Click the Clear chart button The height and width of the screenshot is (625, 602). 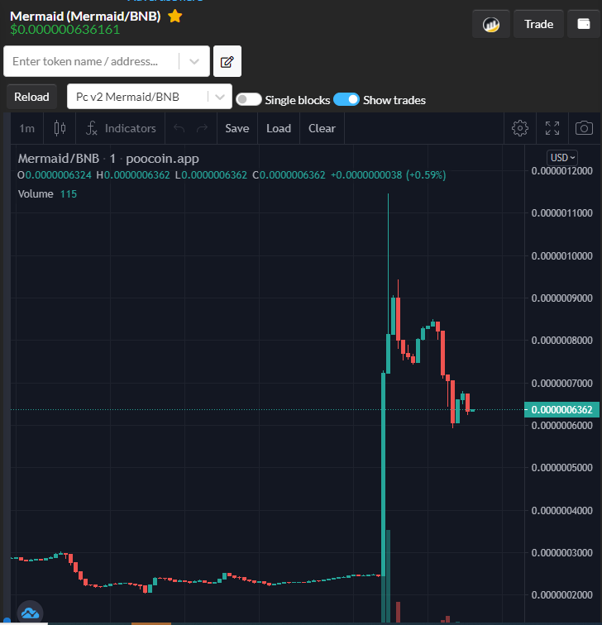point(322,128)
